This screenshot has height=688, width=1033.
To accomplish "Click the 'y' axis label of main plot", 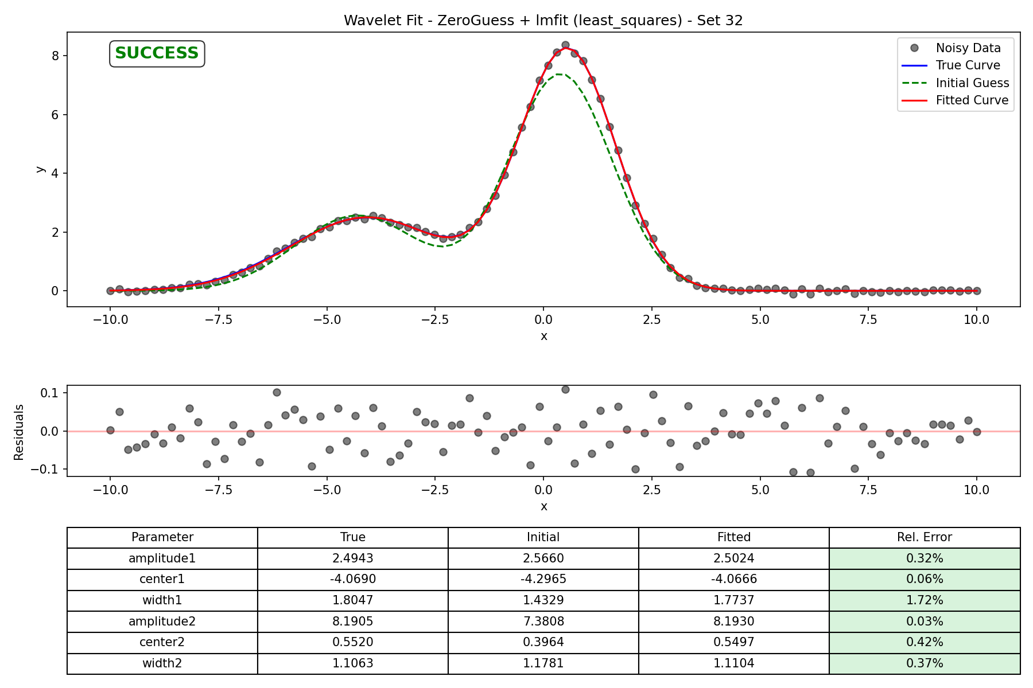I will coord(40,170).
